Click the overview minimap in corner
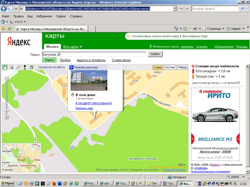The height and width of the screenshot is (187, 250). point(21,158)
